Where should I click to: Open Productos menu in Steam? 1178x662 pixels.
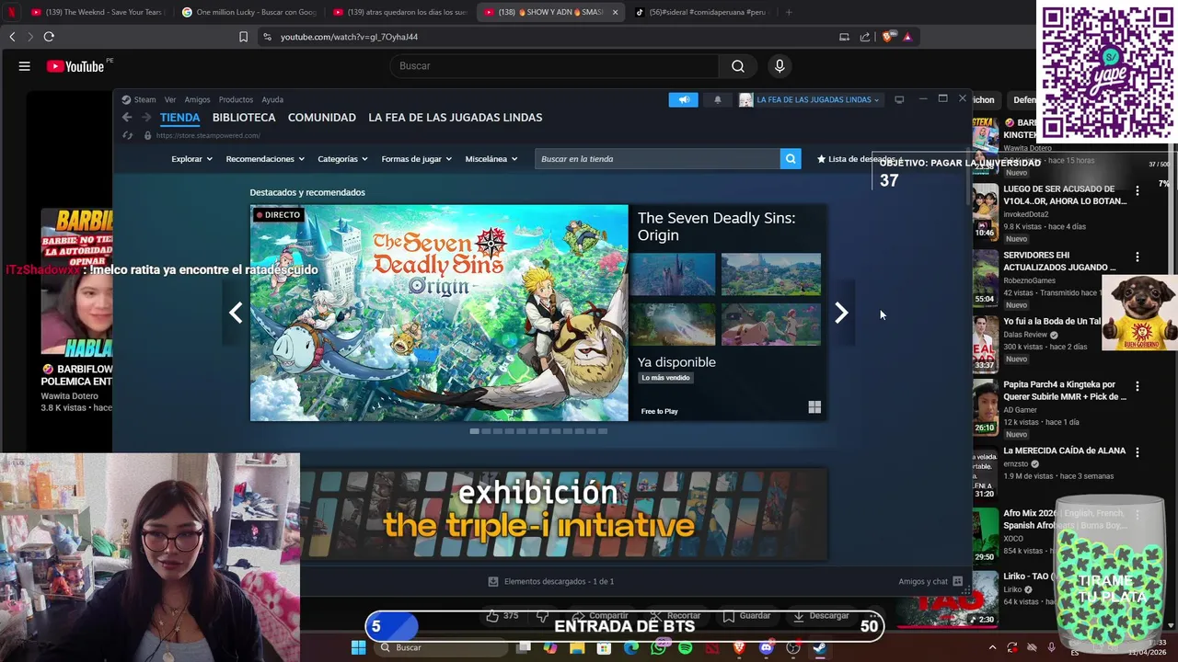236,99
